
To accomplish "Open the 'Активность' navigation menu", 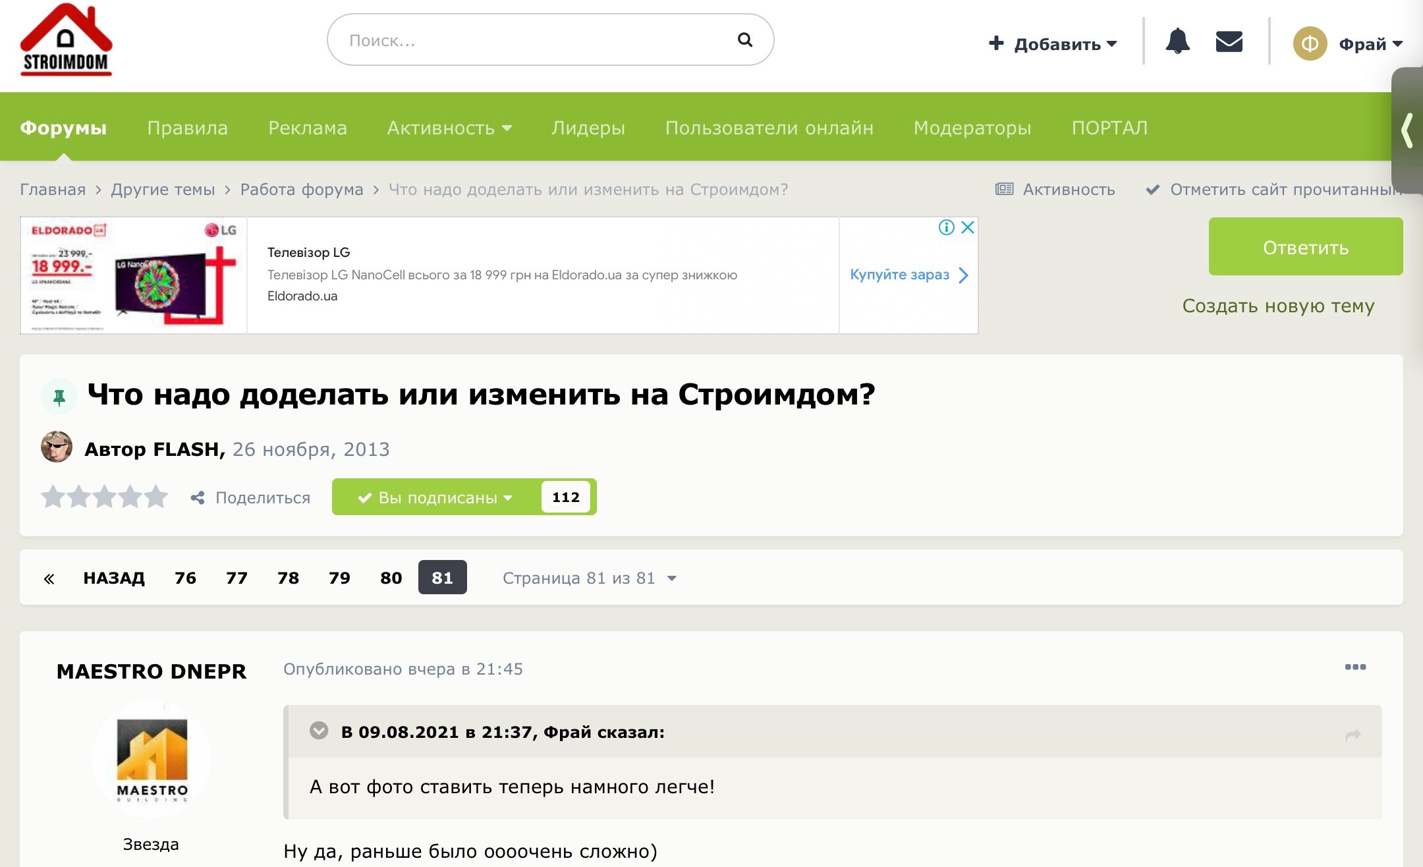I will pos(449,127).
